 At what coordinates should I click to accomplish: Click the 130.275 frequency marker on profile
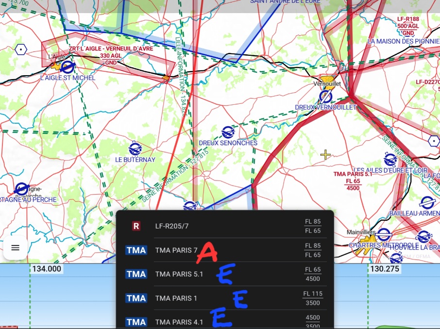[385, 269]
